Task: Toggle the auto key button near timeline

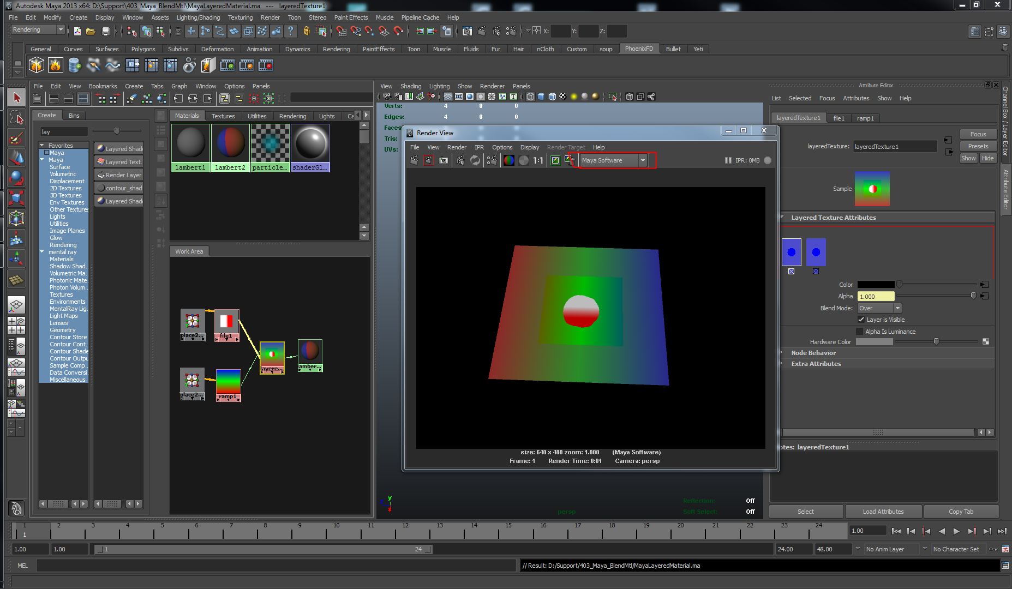Action: point(993,549)
